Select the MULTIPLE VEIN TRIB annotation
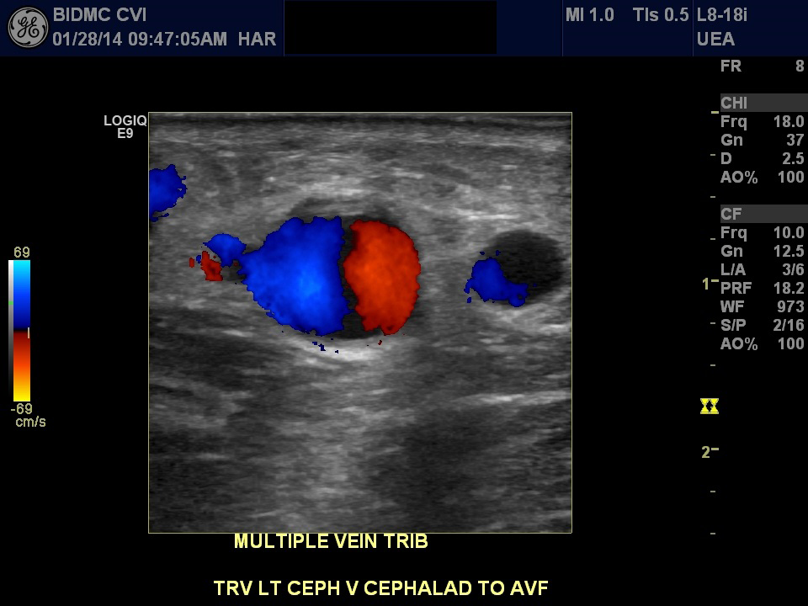Image resolution: width=808 pixels, height=606 pixels. coord(331,542)
